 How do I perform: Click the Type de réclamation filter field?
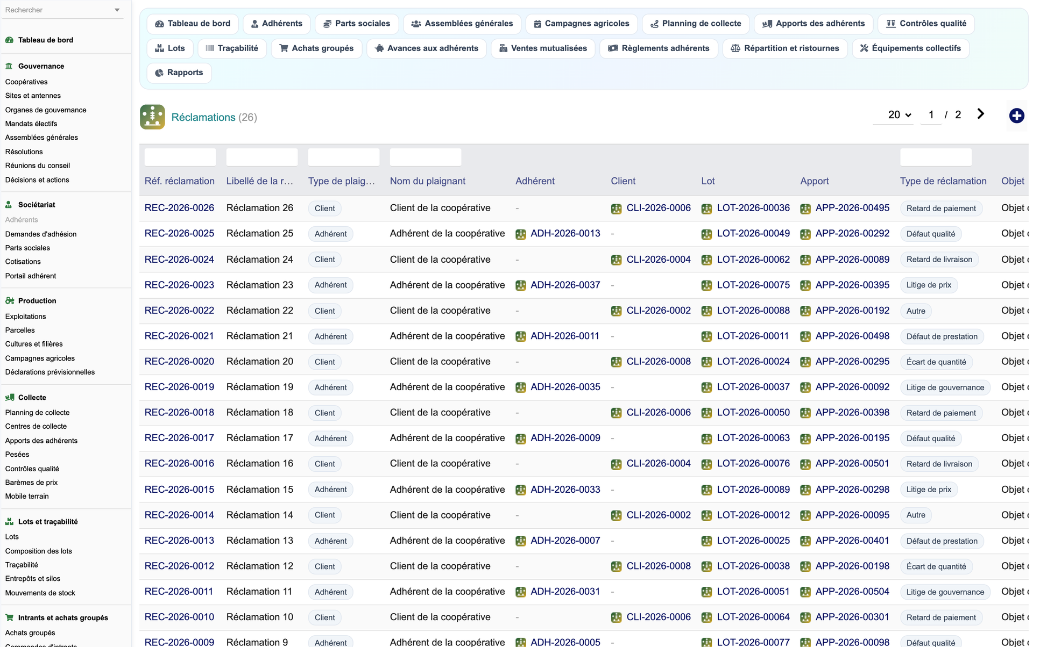tap(936, 157)
